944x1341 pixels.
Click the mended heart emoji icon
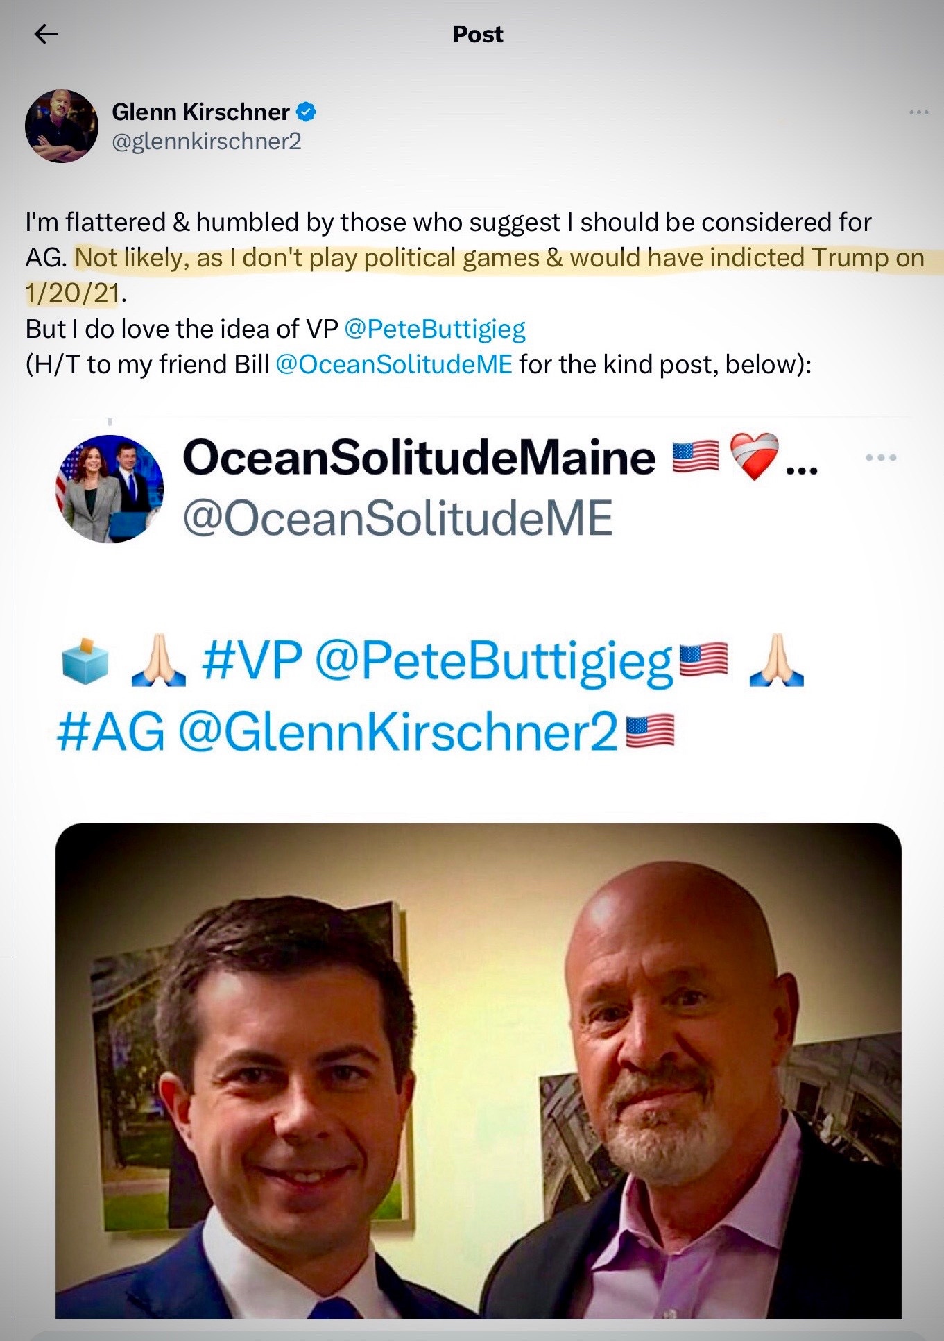[755, 456]
